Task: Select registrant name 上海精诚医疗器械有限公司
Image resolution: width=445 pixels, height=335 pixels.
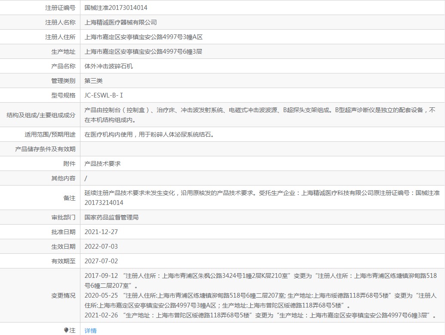Action: 121,22
